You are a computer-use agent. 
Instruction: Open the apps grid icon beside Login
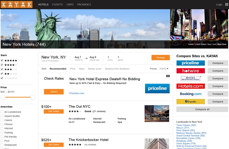[x=226, y=5]
